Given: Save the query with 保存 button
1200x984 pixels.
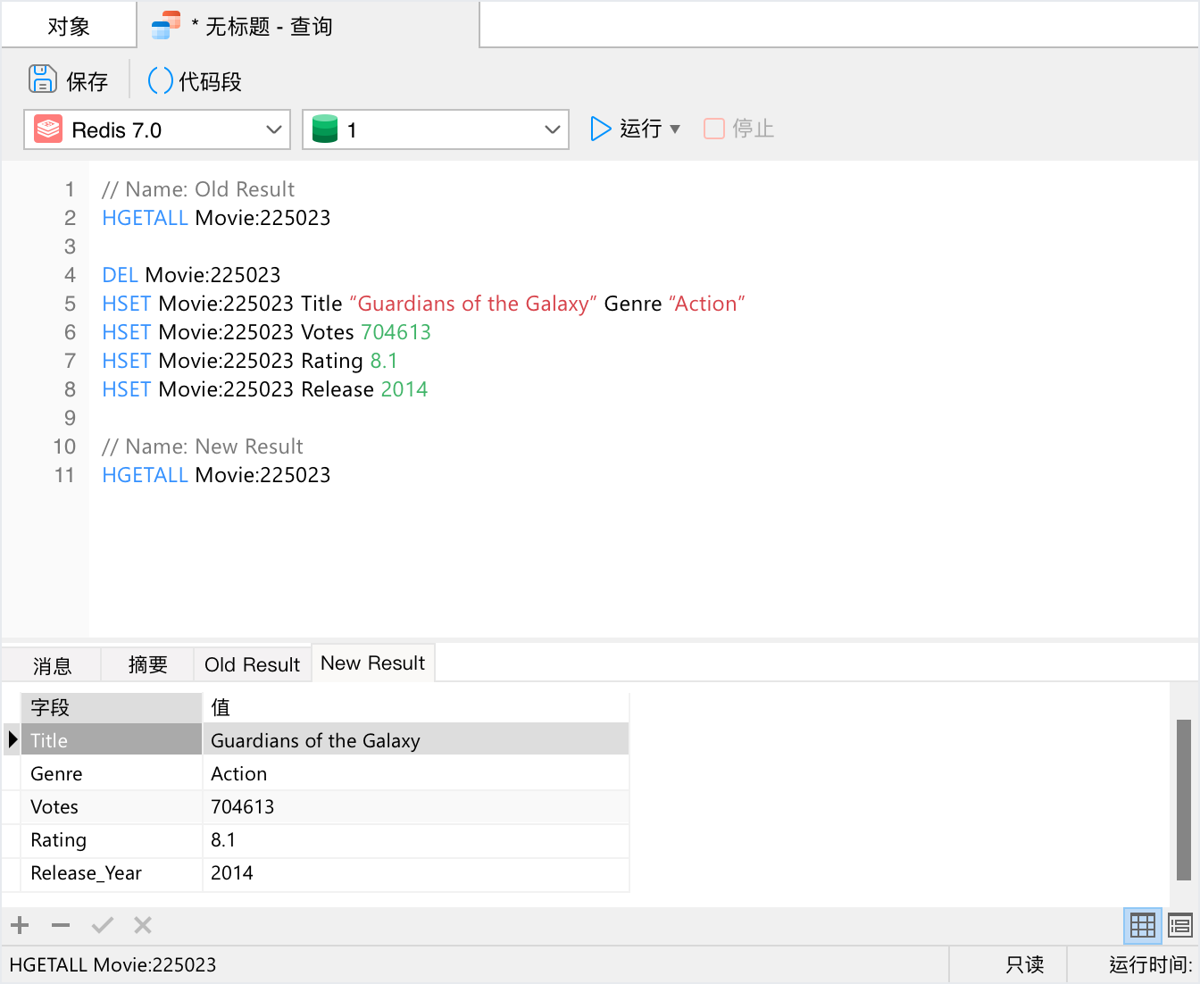Looking at the screenshot, I should click(x=69, y=80).
